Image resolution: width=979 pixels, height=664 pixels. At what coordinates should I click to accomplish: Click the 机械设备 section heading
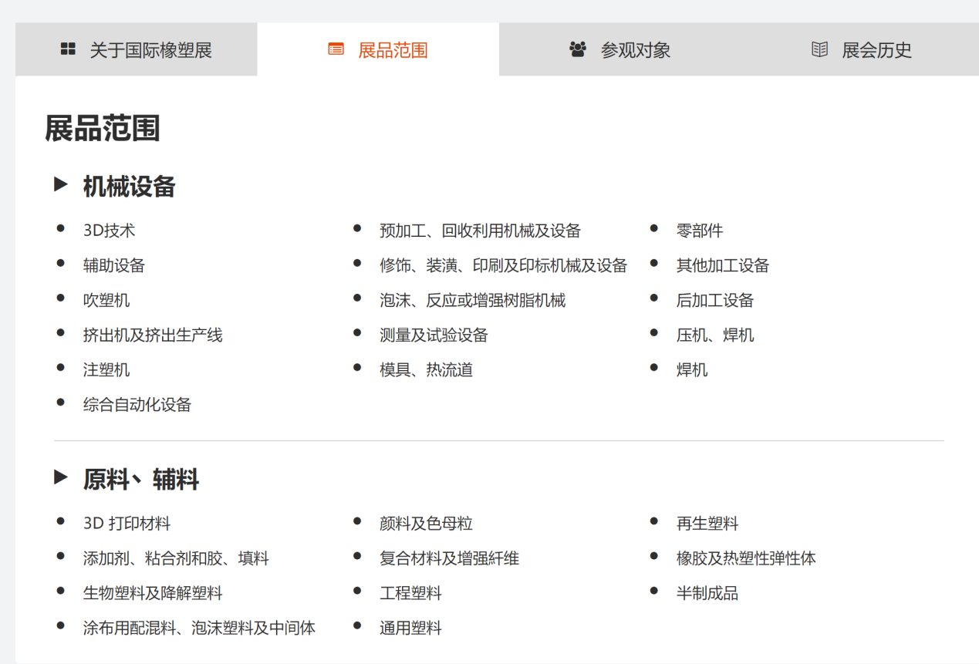[130, 187]
